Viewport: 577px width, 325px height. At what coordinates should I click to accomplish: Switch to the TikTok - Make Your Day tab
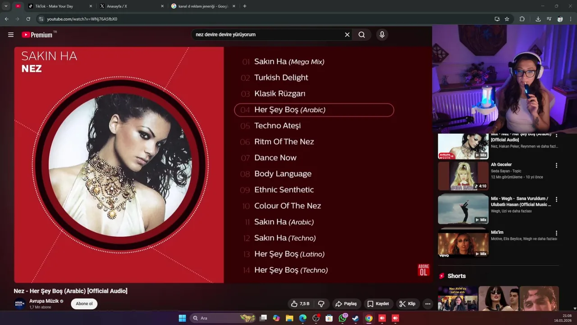pos(59,6)
